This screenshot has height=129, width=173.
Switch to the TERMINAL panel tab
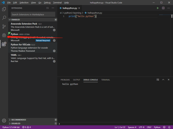[x=106, y=80]
